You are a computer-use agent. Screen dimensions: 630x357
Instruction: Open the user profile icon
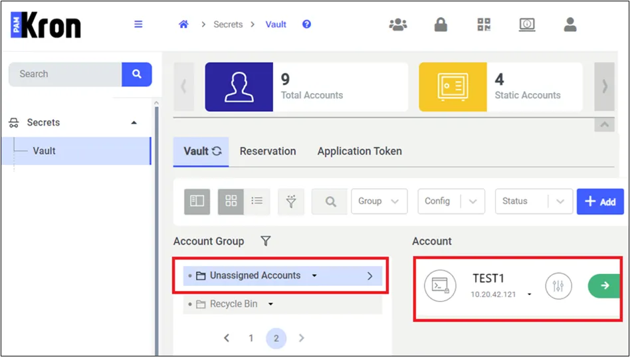(570, 25)
